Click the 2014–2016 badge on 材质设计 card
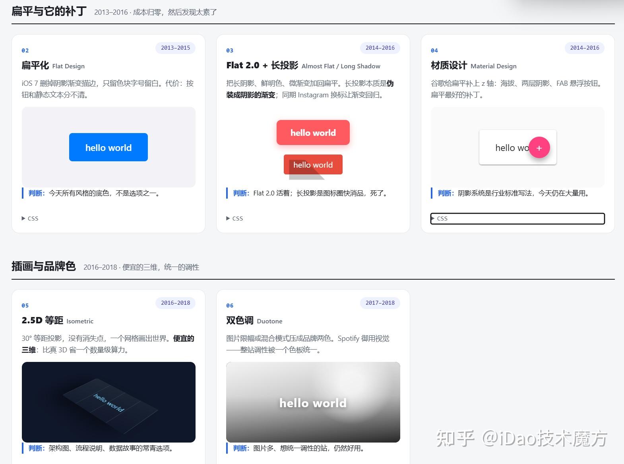624x464 pixels. (585, 48)
